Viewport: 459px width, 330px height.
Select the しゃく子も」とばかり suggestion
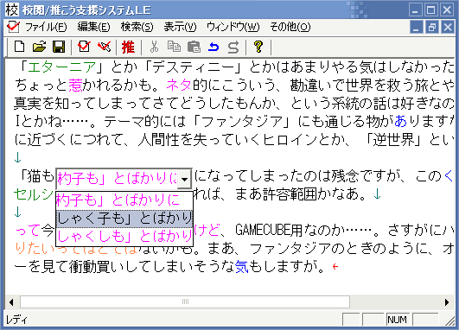tap(124, 219)
